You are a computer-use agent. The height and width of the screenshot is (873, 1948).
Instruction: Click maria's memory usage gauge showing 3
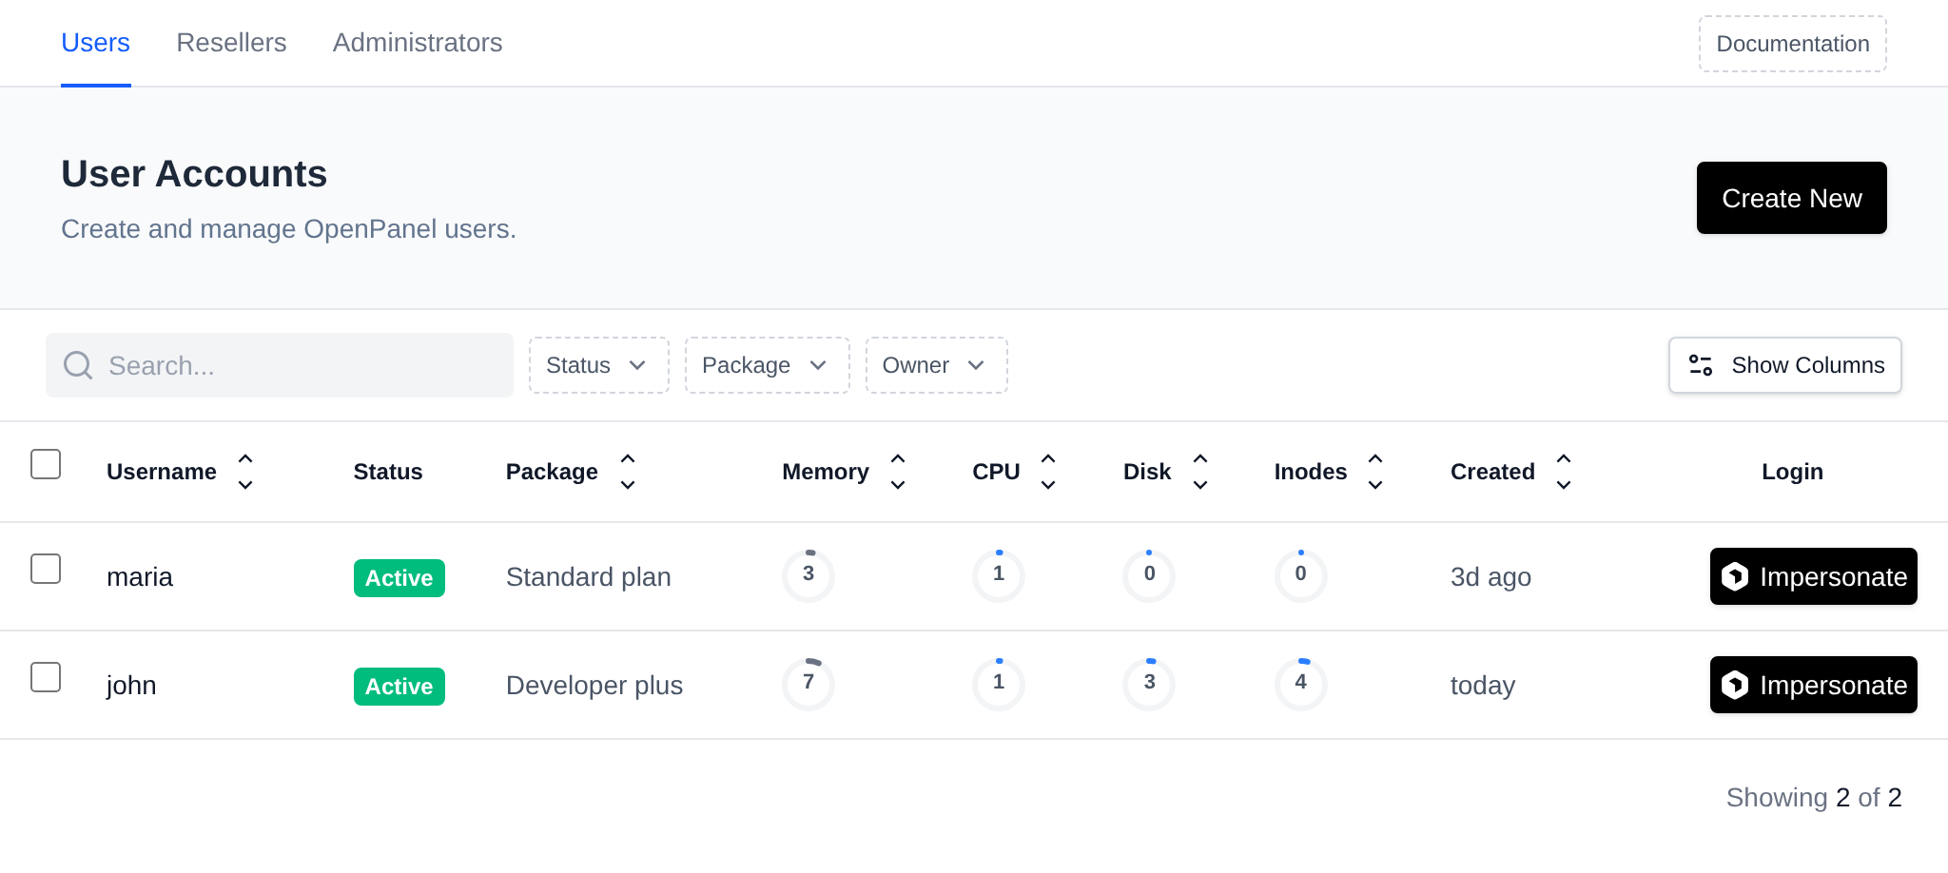click(x=808, y=575)
